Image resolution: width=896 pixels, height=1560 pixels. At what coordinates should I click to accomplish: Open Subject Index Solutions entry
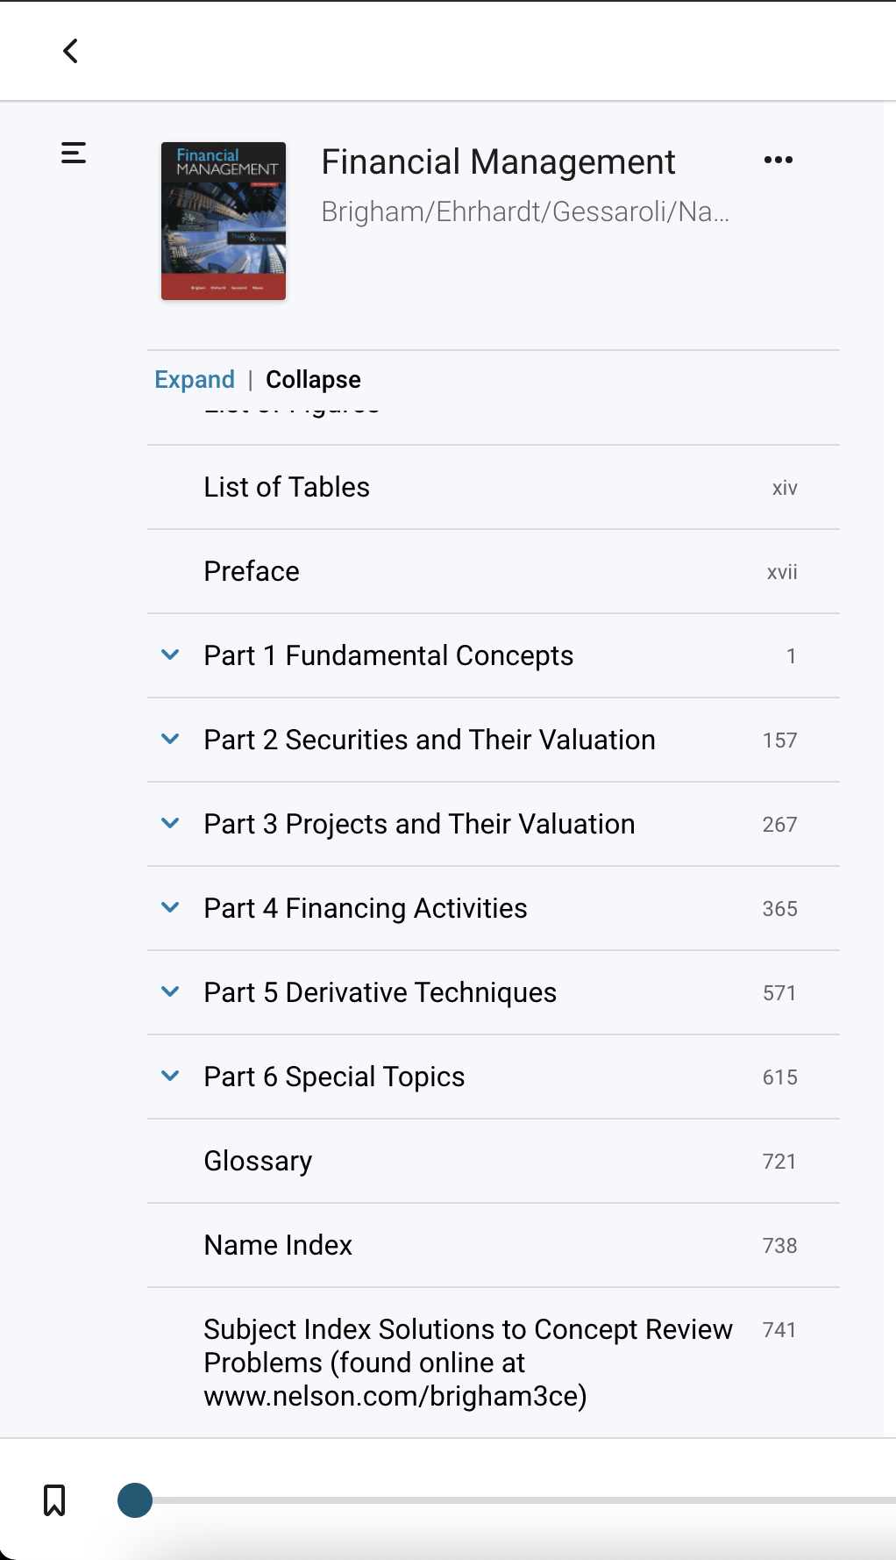[494, 1363]
